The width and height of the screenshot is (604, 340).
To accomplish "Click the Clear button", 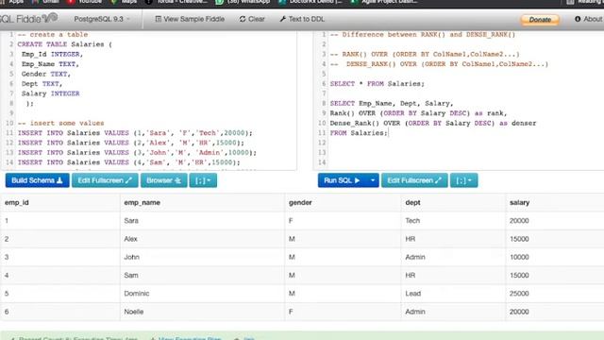I will click(252, 19).
